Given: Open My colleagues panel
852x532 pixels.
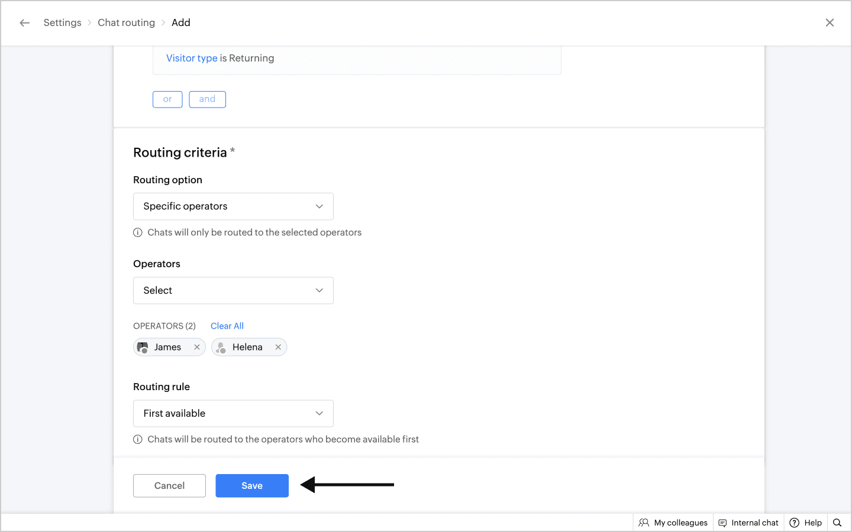Looking at the screenshot, I should [x=673, y=523].
